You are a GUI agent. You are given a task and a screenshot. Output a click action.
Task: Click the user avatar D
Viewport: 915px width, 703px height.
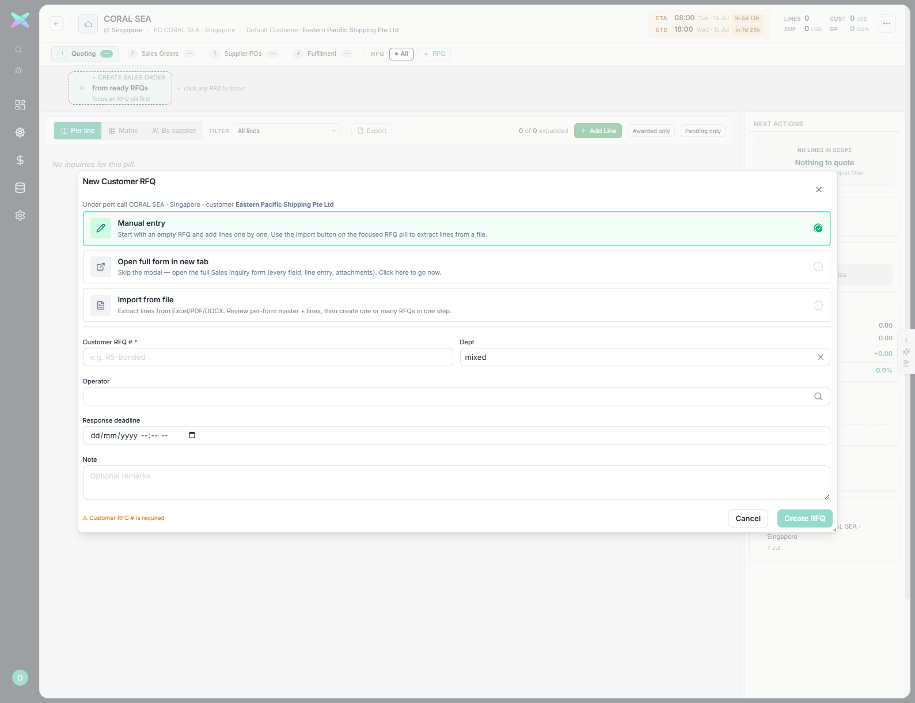click(20, 678)
